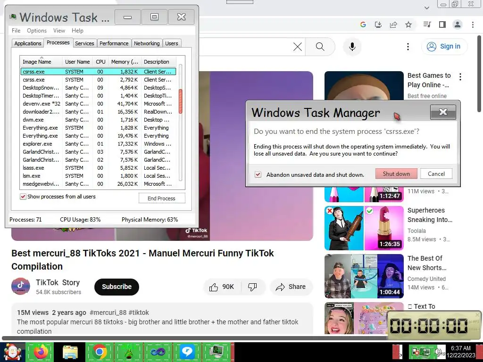Switch to the Applications tab
This screenshot has width=483, height=362.
click(28, 43)
